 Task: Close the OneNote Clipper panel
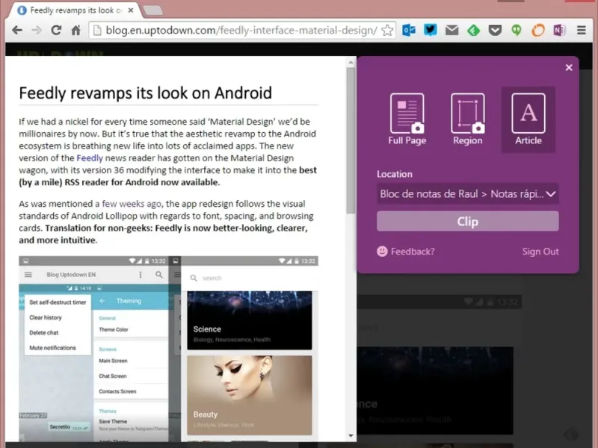pos(569,67)
